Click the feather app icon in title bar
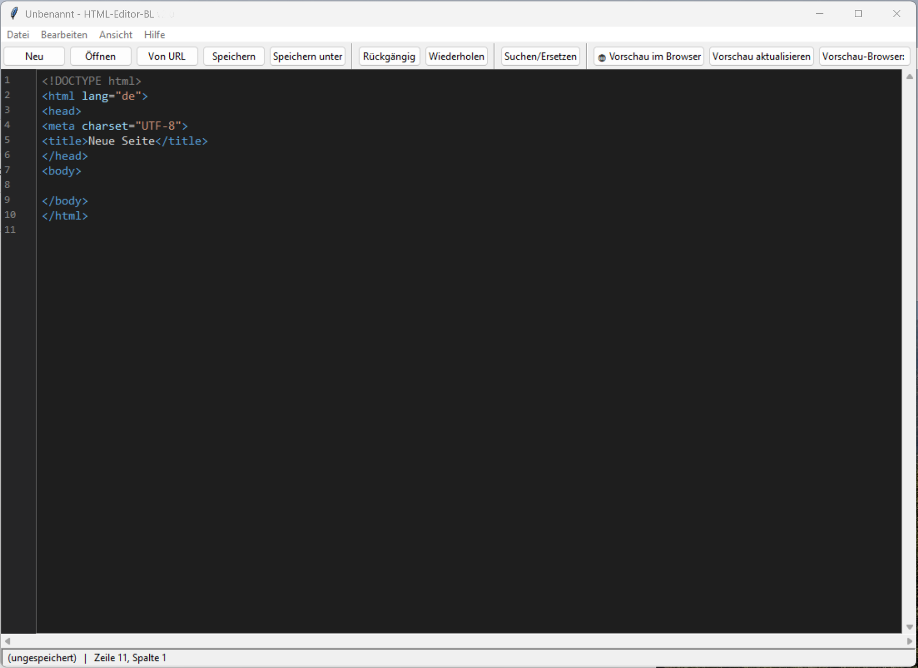This screenshot has height=668, width=918. [x=14, y=14]
